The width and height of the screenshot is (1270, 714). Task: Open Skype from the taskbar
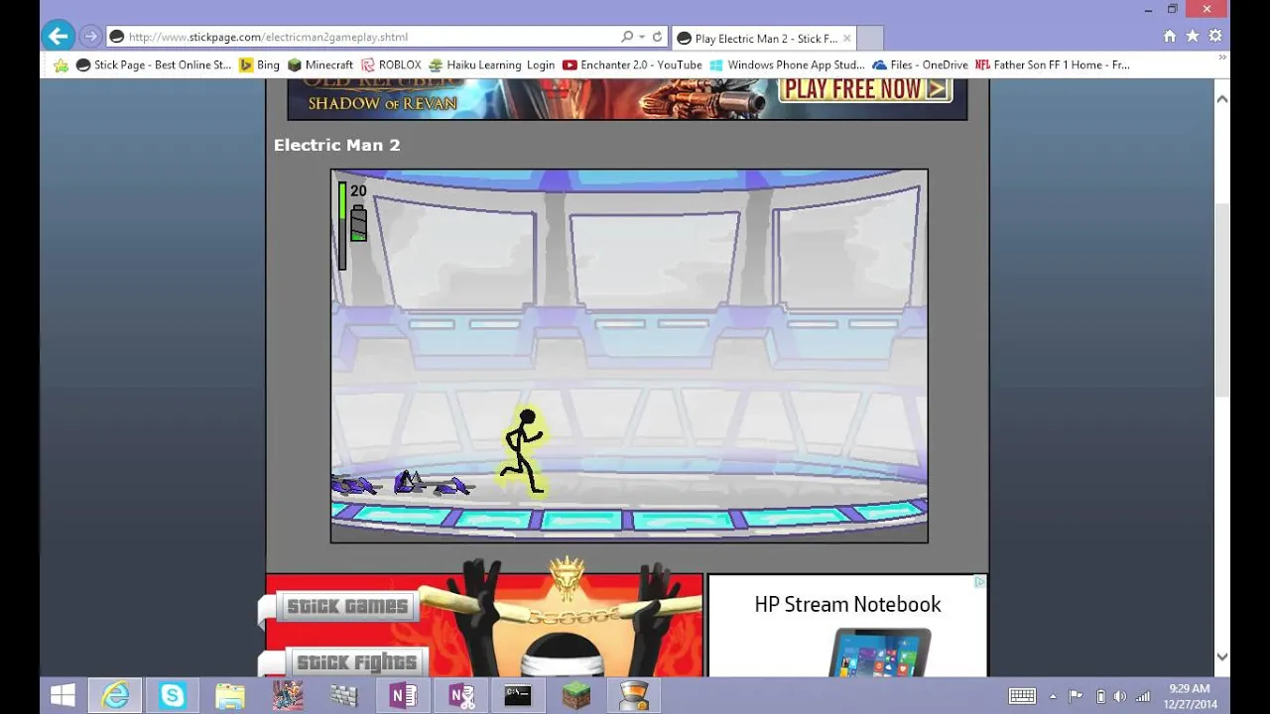[x=173, y=695]
